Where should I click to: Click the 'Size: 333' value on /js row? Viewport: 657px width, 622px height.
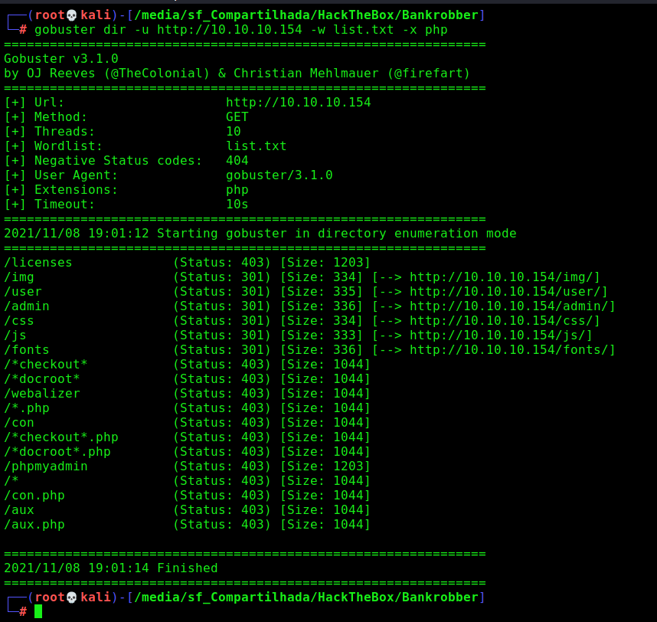pos(322,336)
